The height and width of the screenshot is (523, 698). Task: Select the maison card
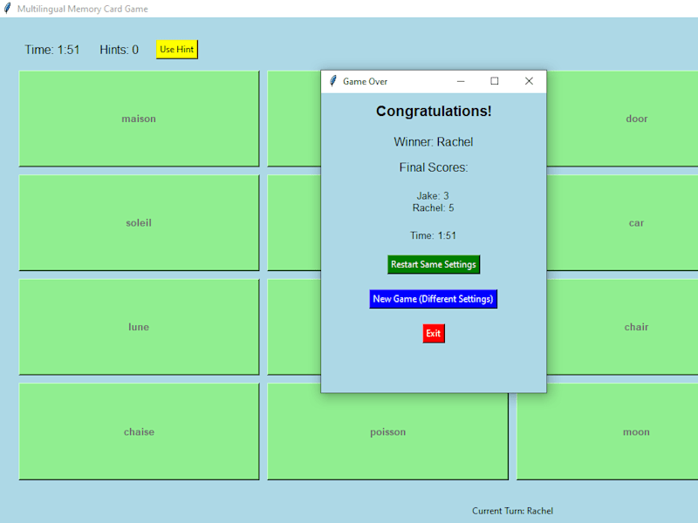[139, 119]
